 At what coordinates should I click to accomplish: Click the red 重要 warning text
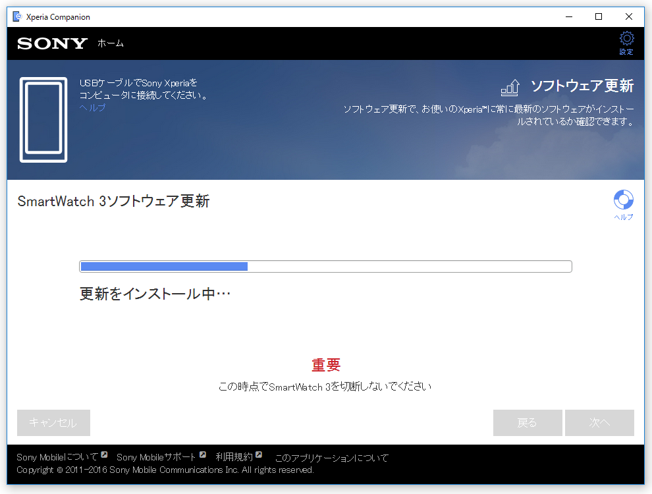[x=326, y=365]
